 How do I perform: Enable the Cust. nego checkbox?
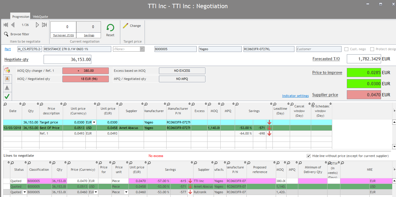click(347, 49)
